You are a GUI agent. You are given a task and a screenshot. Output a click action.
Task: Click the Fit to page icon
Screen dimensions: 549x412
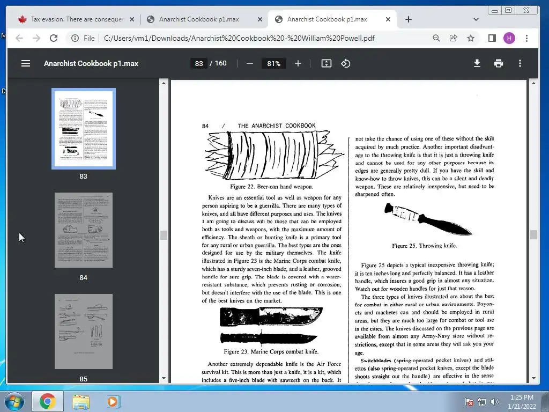(327, 63)
